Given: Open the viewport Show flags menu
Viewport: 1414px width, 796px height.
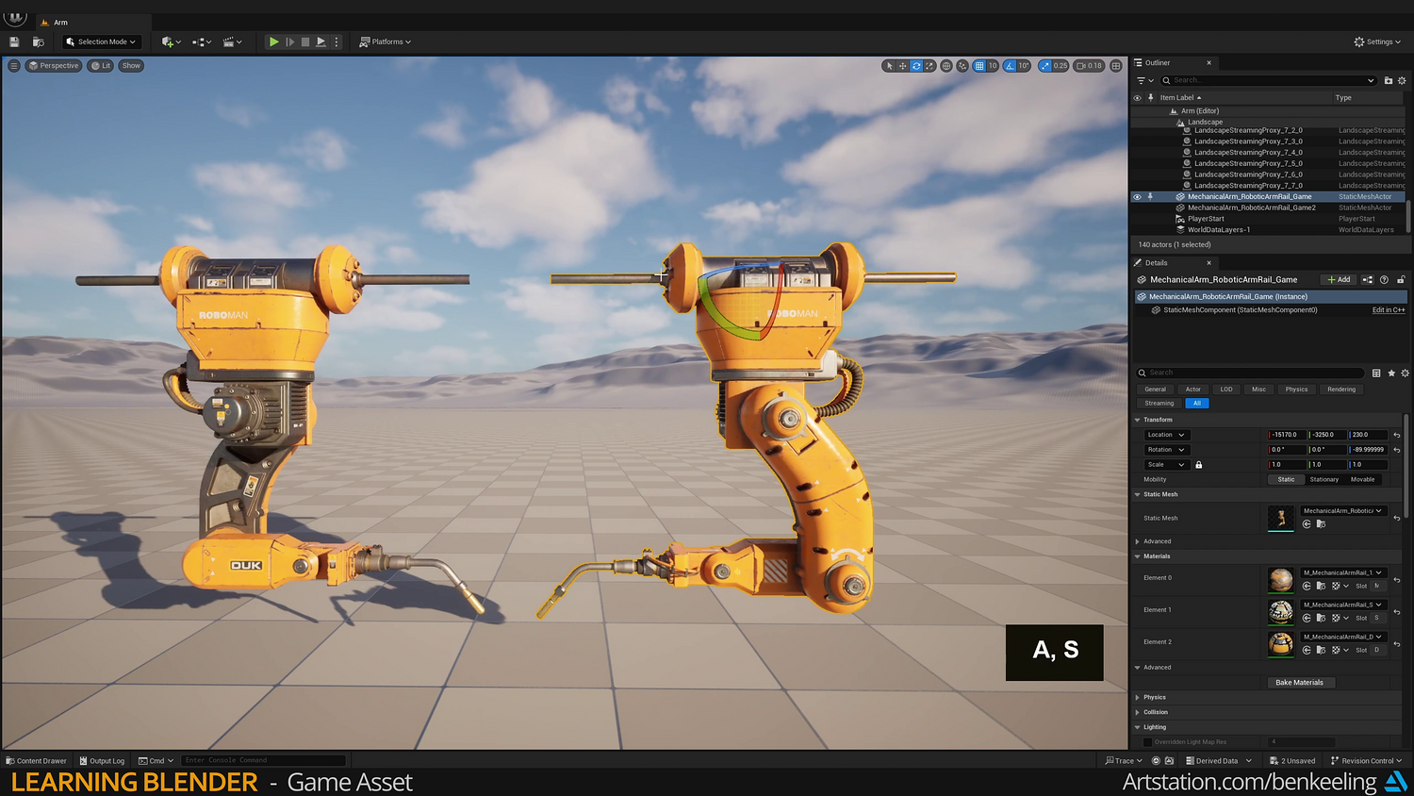Looking at the screenshot, I should (x=131, y=66).
